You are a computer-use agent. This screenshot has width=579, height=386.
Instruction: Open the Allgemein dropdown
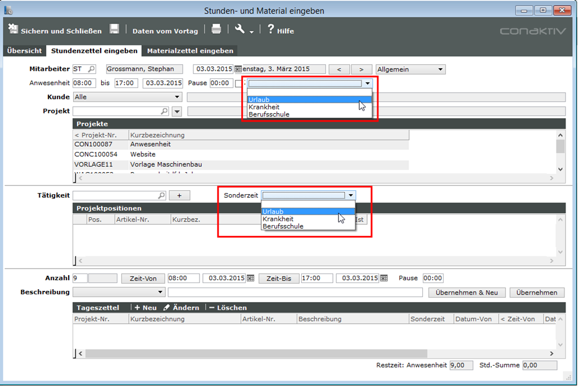pos(441,70)
